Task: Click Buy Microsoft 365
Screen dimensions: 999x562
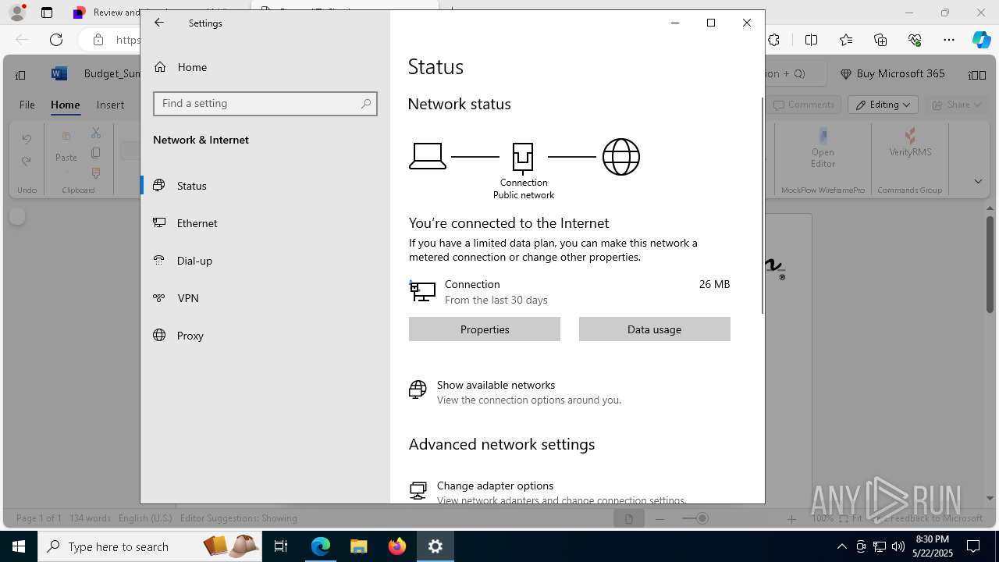Action: (x=892, y=73)
